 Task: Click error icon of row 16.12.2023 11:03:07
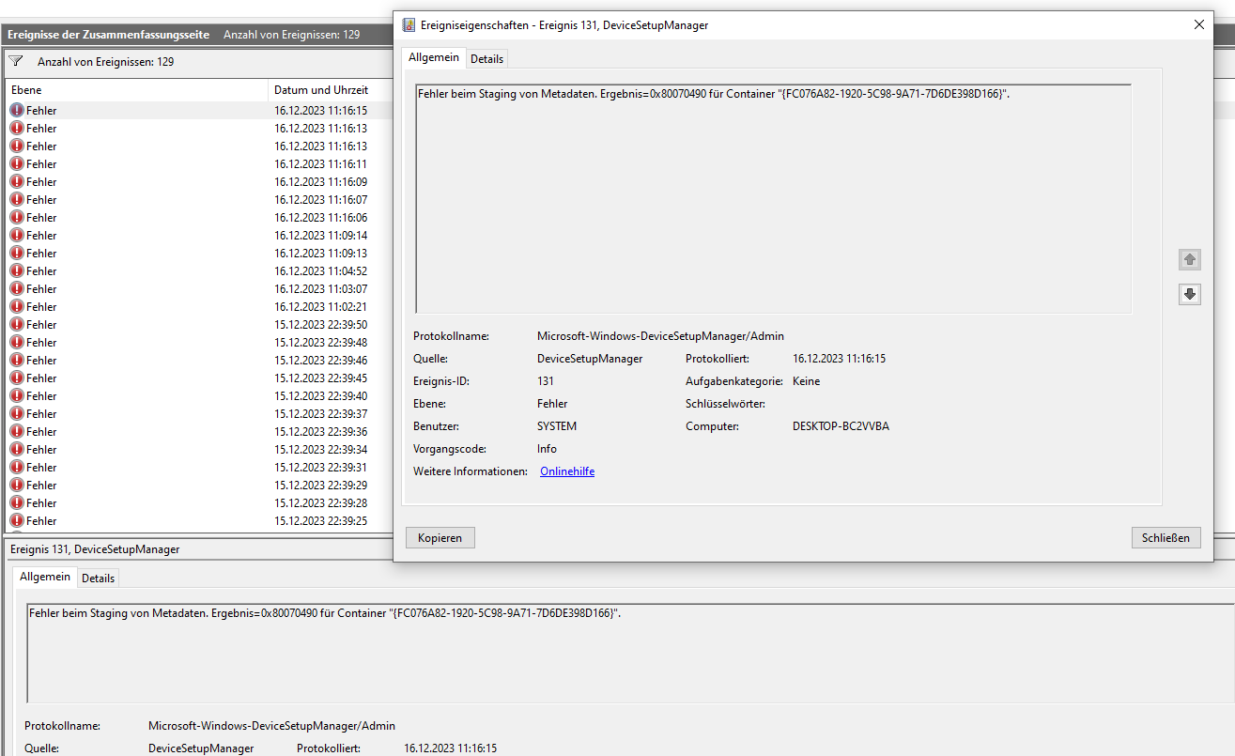point(17,288)
